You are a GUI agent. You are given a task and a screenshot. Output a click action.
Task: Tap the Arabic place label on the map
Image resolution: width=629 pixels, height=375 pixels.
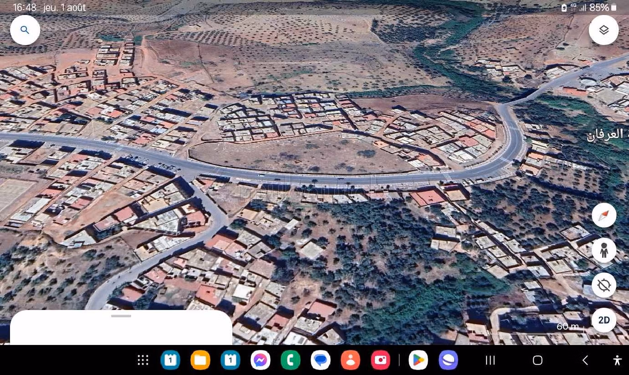point(605,135)
